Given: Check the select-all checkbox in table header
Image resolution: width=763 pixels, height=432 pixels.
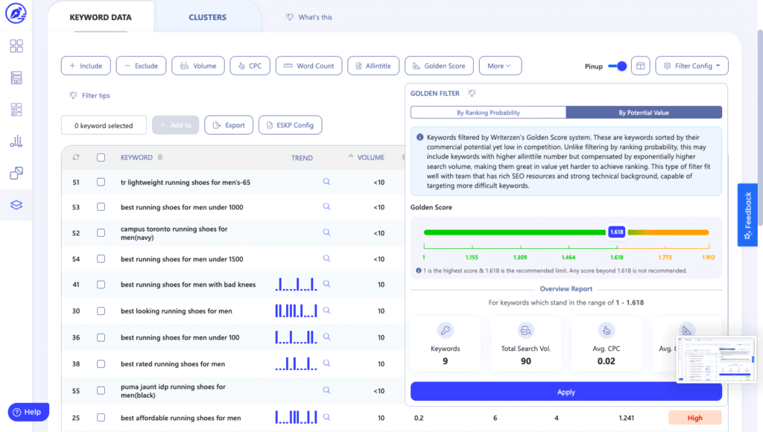Looking at the screenshot, I should click(x=101, y=157).
